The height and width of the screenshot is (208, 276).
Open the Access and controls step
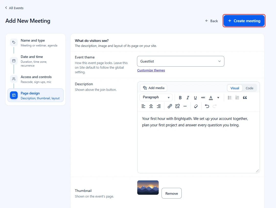[x=35, y=79]
